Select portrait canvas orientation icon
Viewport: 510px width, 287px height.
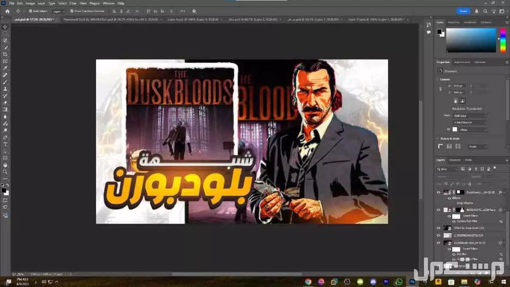tap(456, 101)
